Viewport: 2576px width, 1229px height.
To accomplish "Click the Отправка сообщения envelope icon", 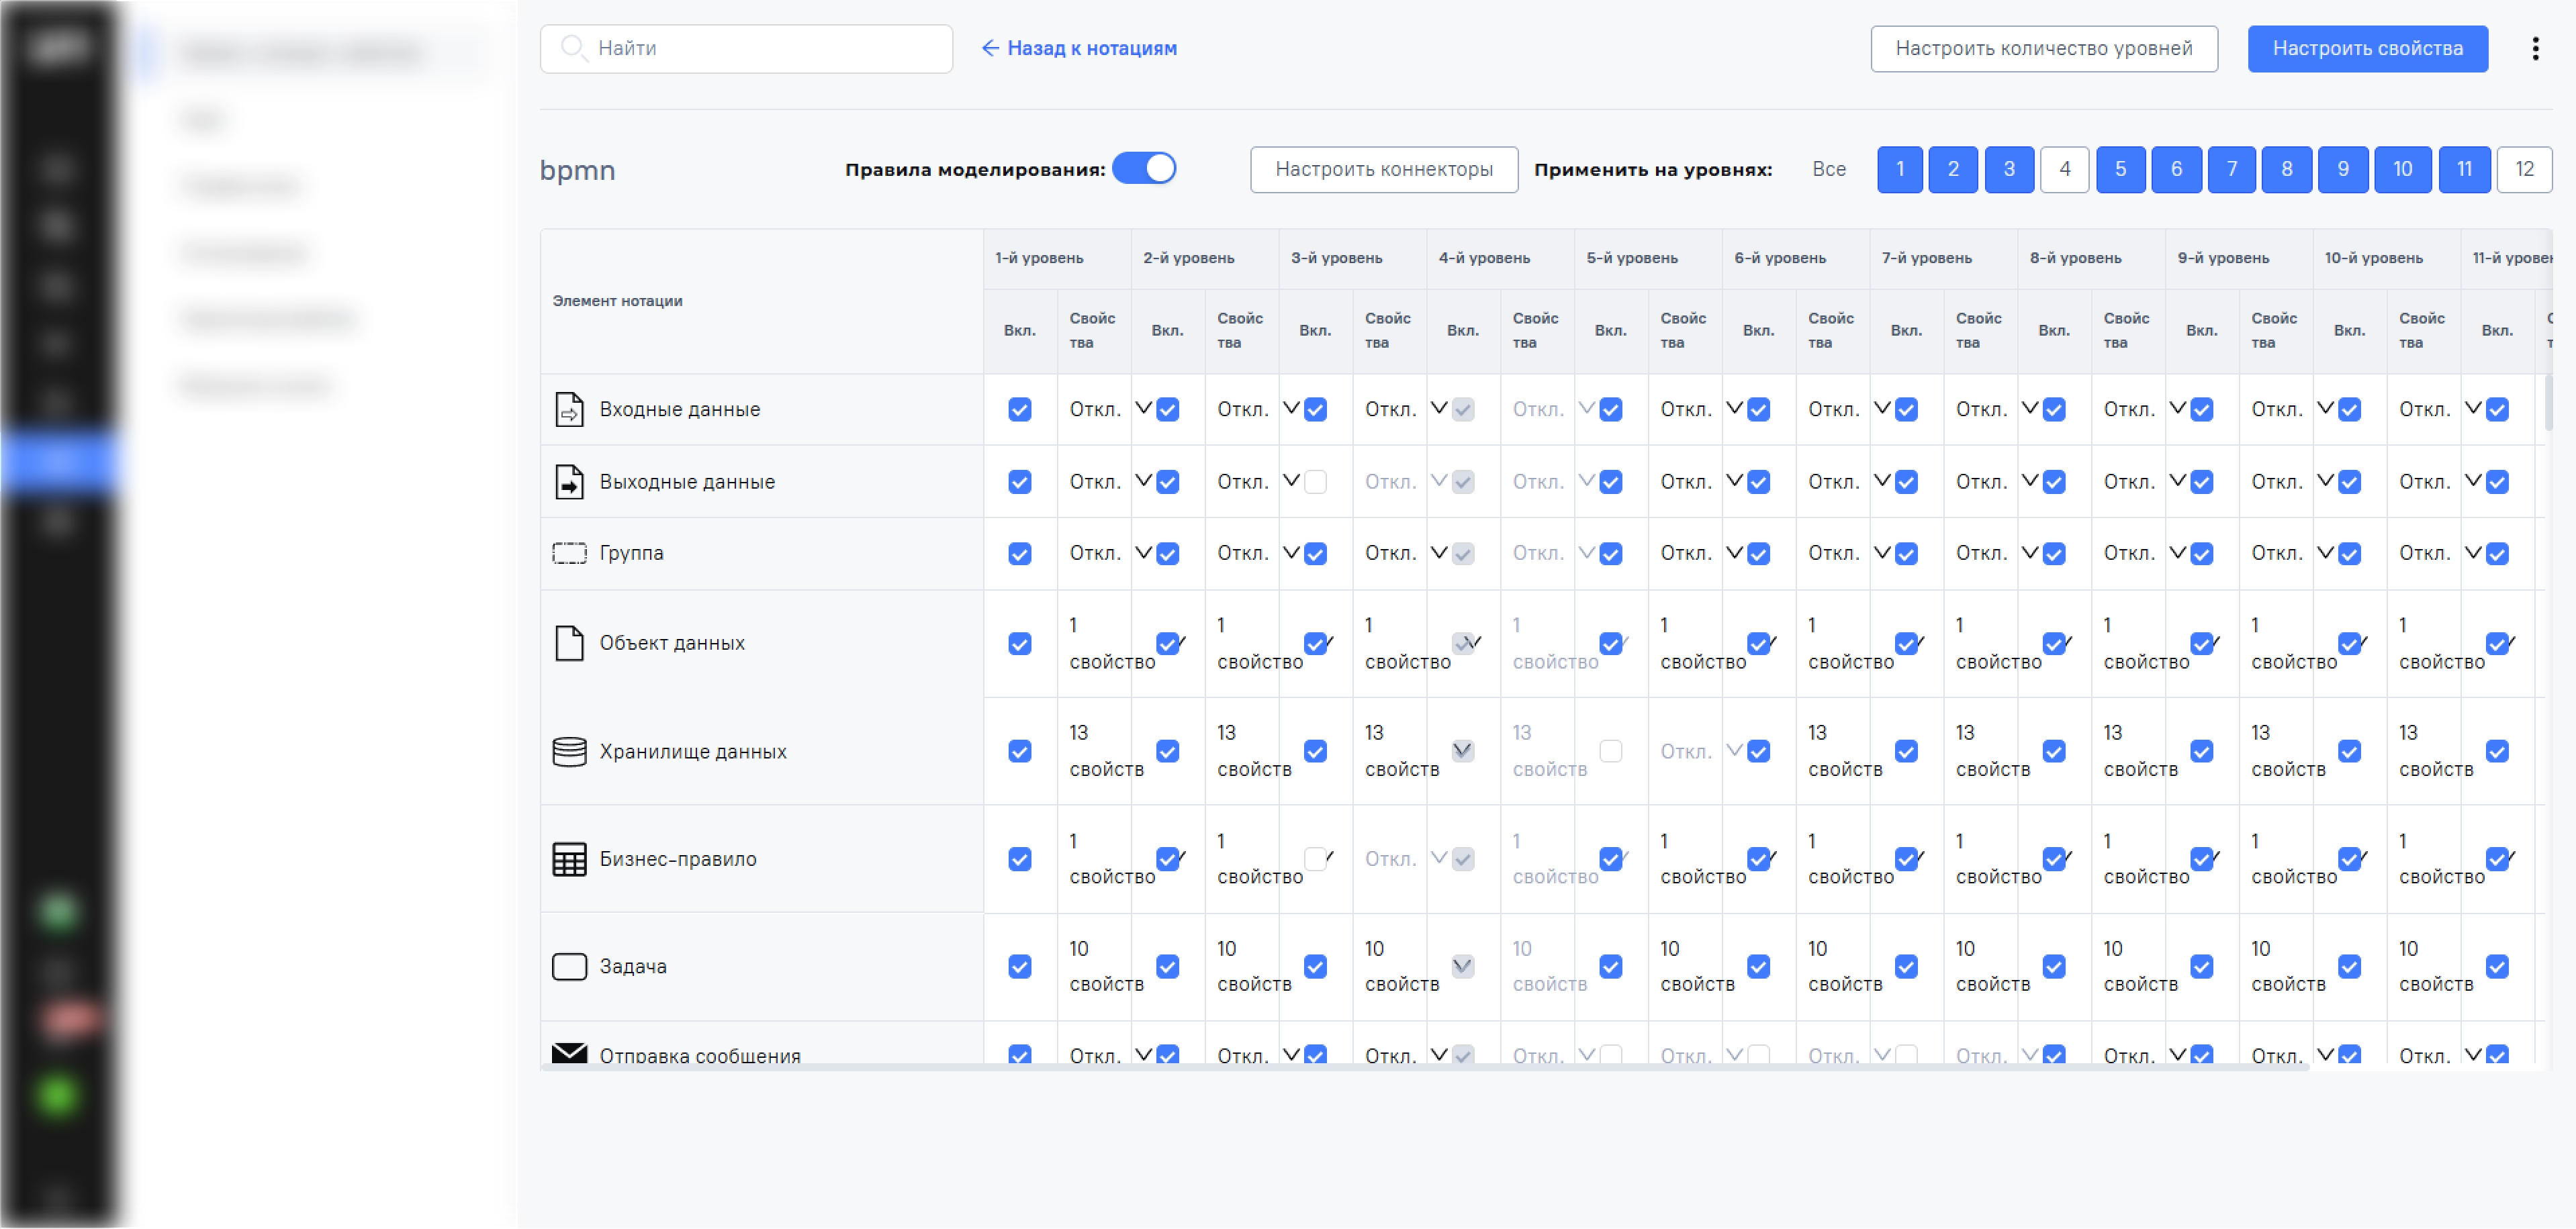I will coord(569,1053).
